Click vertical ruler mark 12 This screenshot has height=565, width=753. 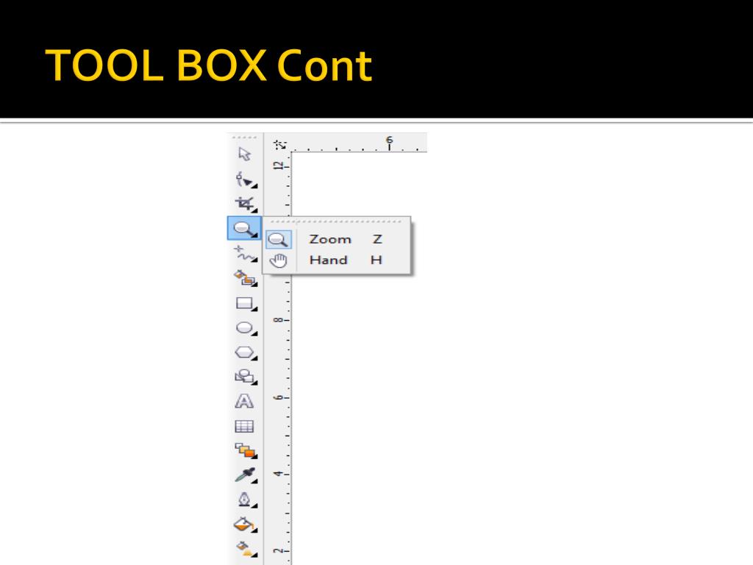tap(279, 166)
